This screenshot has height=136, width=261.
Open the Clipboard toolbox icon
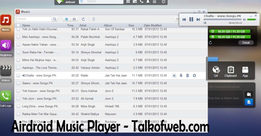[x=230, y=72]
